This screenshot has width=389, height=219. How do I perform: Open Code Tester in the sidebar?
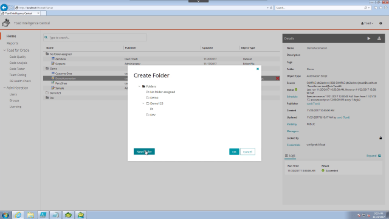click(x=17, y=69)
